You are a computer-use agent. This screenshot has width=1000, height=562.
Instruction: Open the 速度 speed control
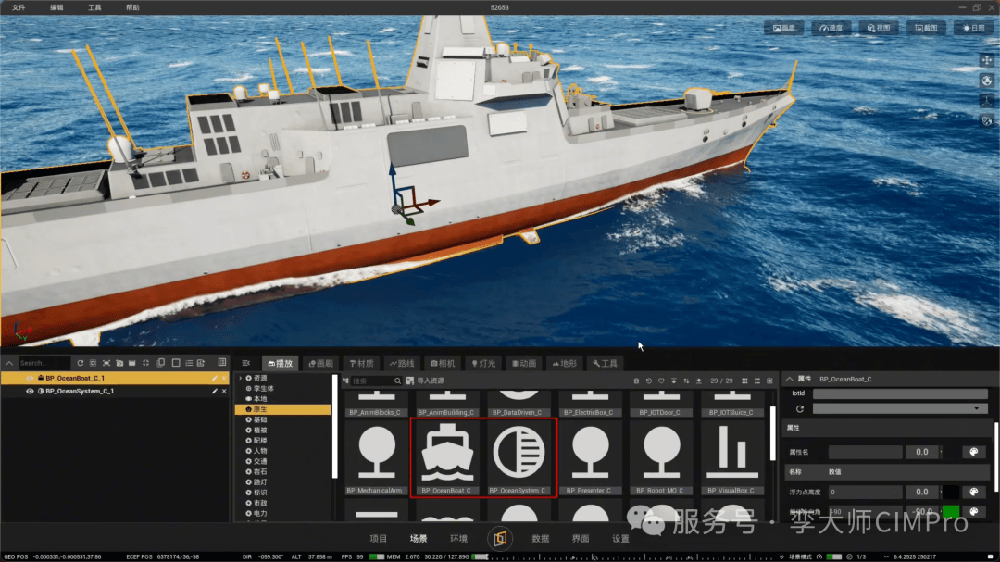[831, 28]
